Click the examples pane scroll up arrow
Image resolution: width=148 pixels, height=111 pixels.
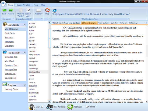click(147, 26)
